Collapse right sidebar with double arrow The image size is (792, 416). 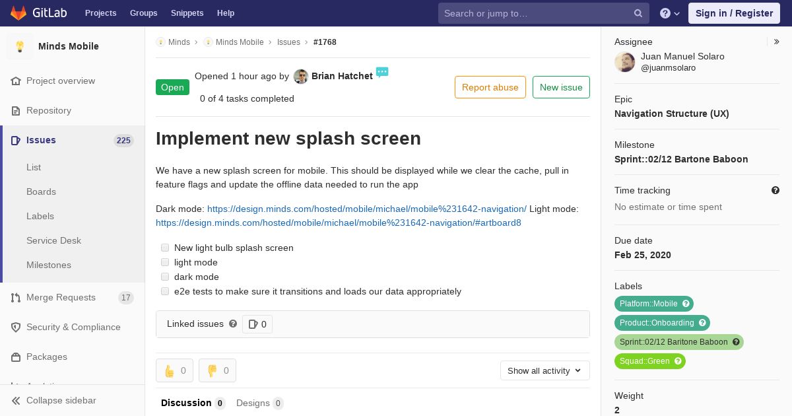(x=777, y=42)
